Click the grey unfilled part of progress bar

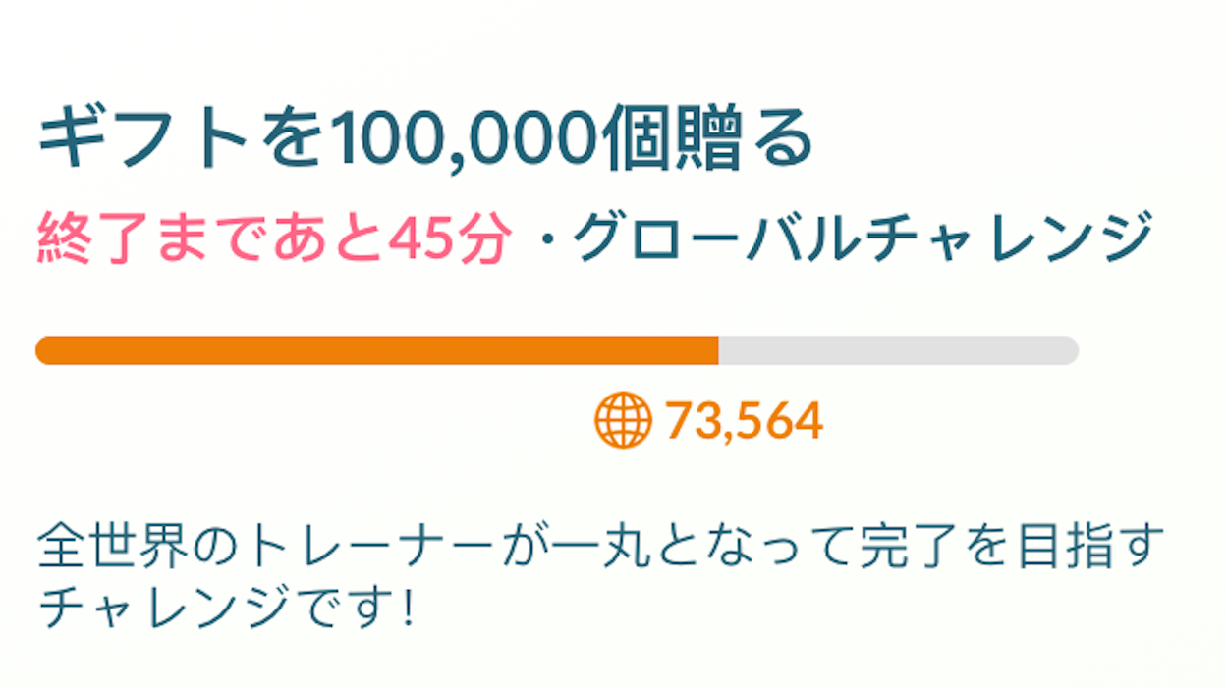[x=899, y=350]
